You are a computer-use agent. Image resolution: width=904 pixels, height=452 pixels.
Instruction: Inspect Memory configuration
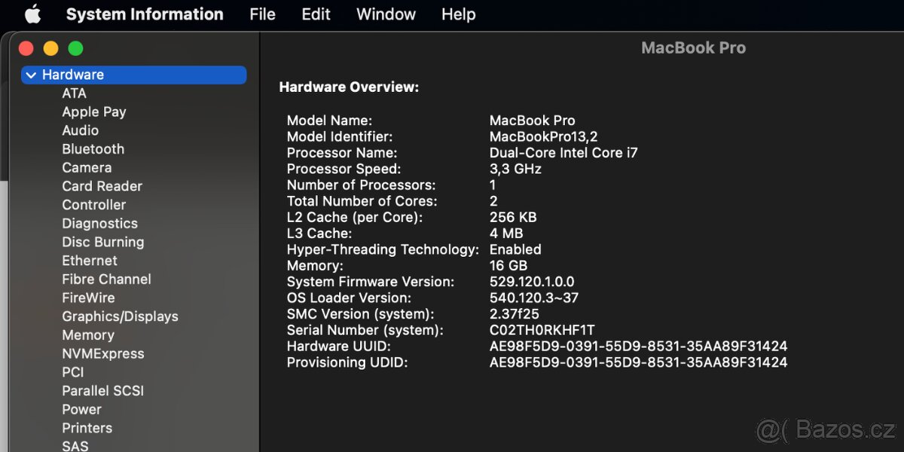coord(88,334)
